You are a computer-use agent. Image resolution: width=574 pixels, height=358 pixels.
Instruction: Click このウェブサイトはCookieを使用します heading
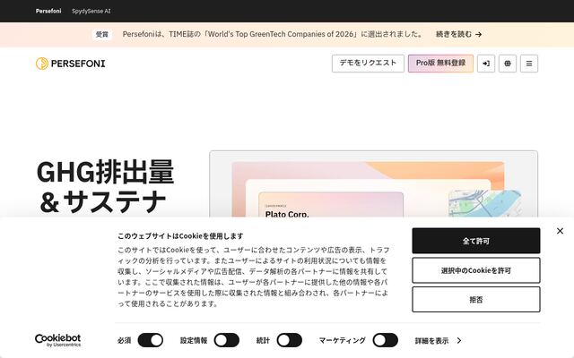coord(180,236)
